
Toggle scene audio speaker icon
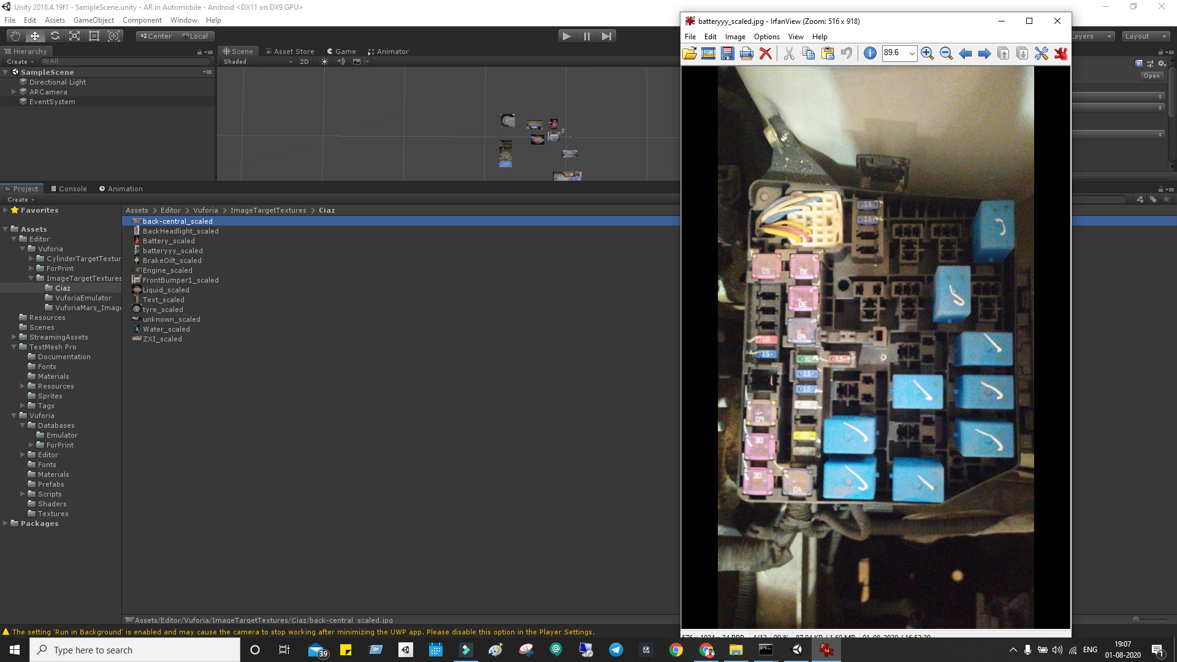[341, 62]
